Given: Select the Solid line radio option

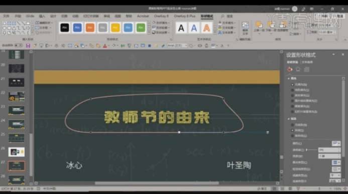Looking at the screenshot, I should click(292, 130).
